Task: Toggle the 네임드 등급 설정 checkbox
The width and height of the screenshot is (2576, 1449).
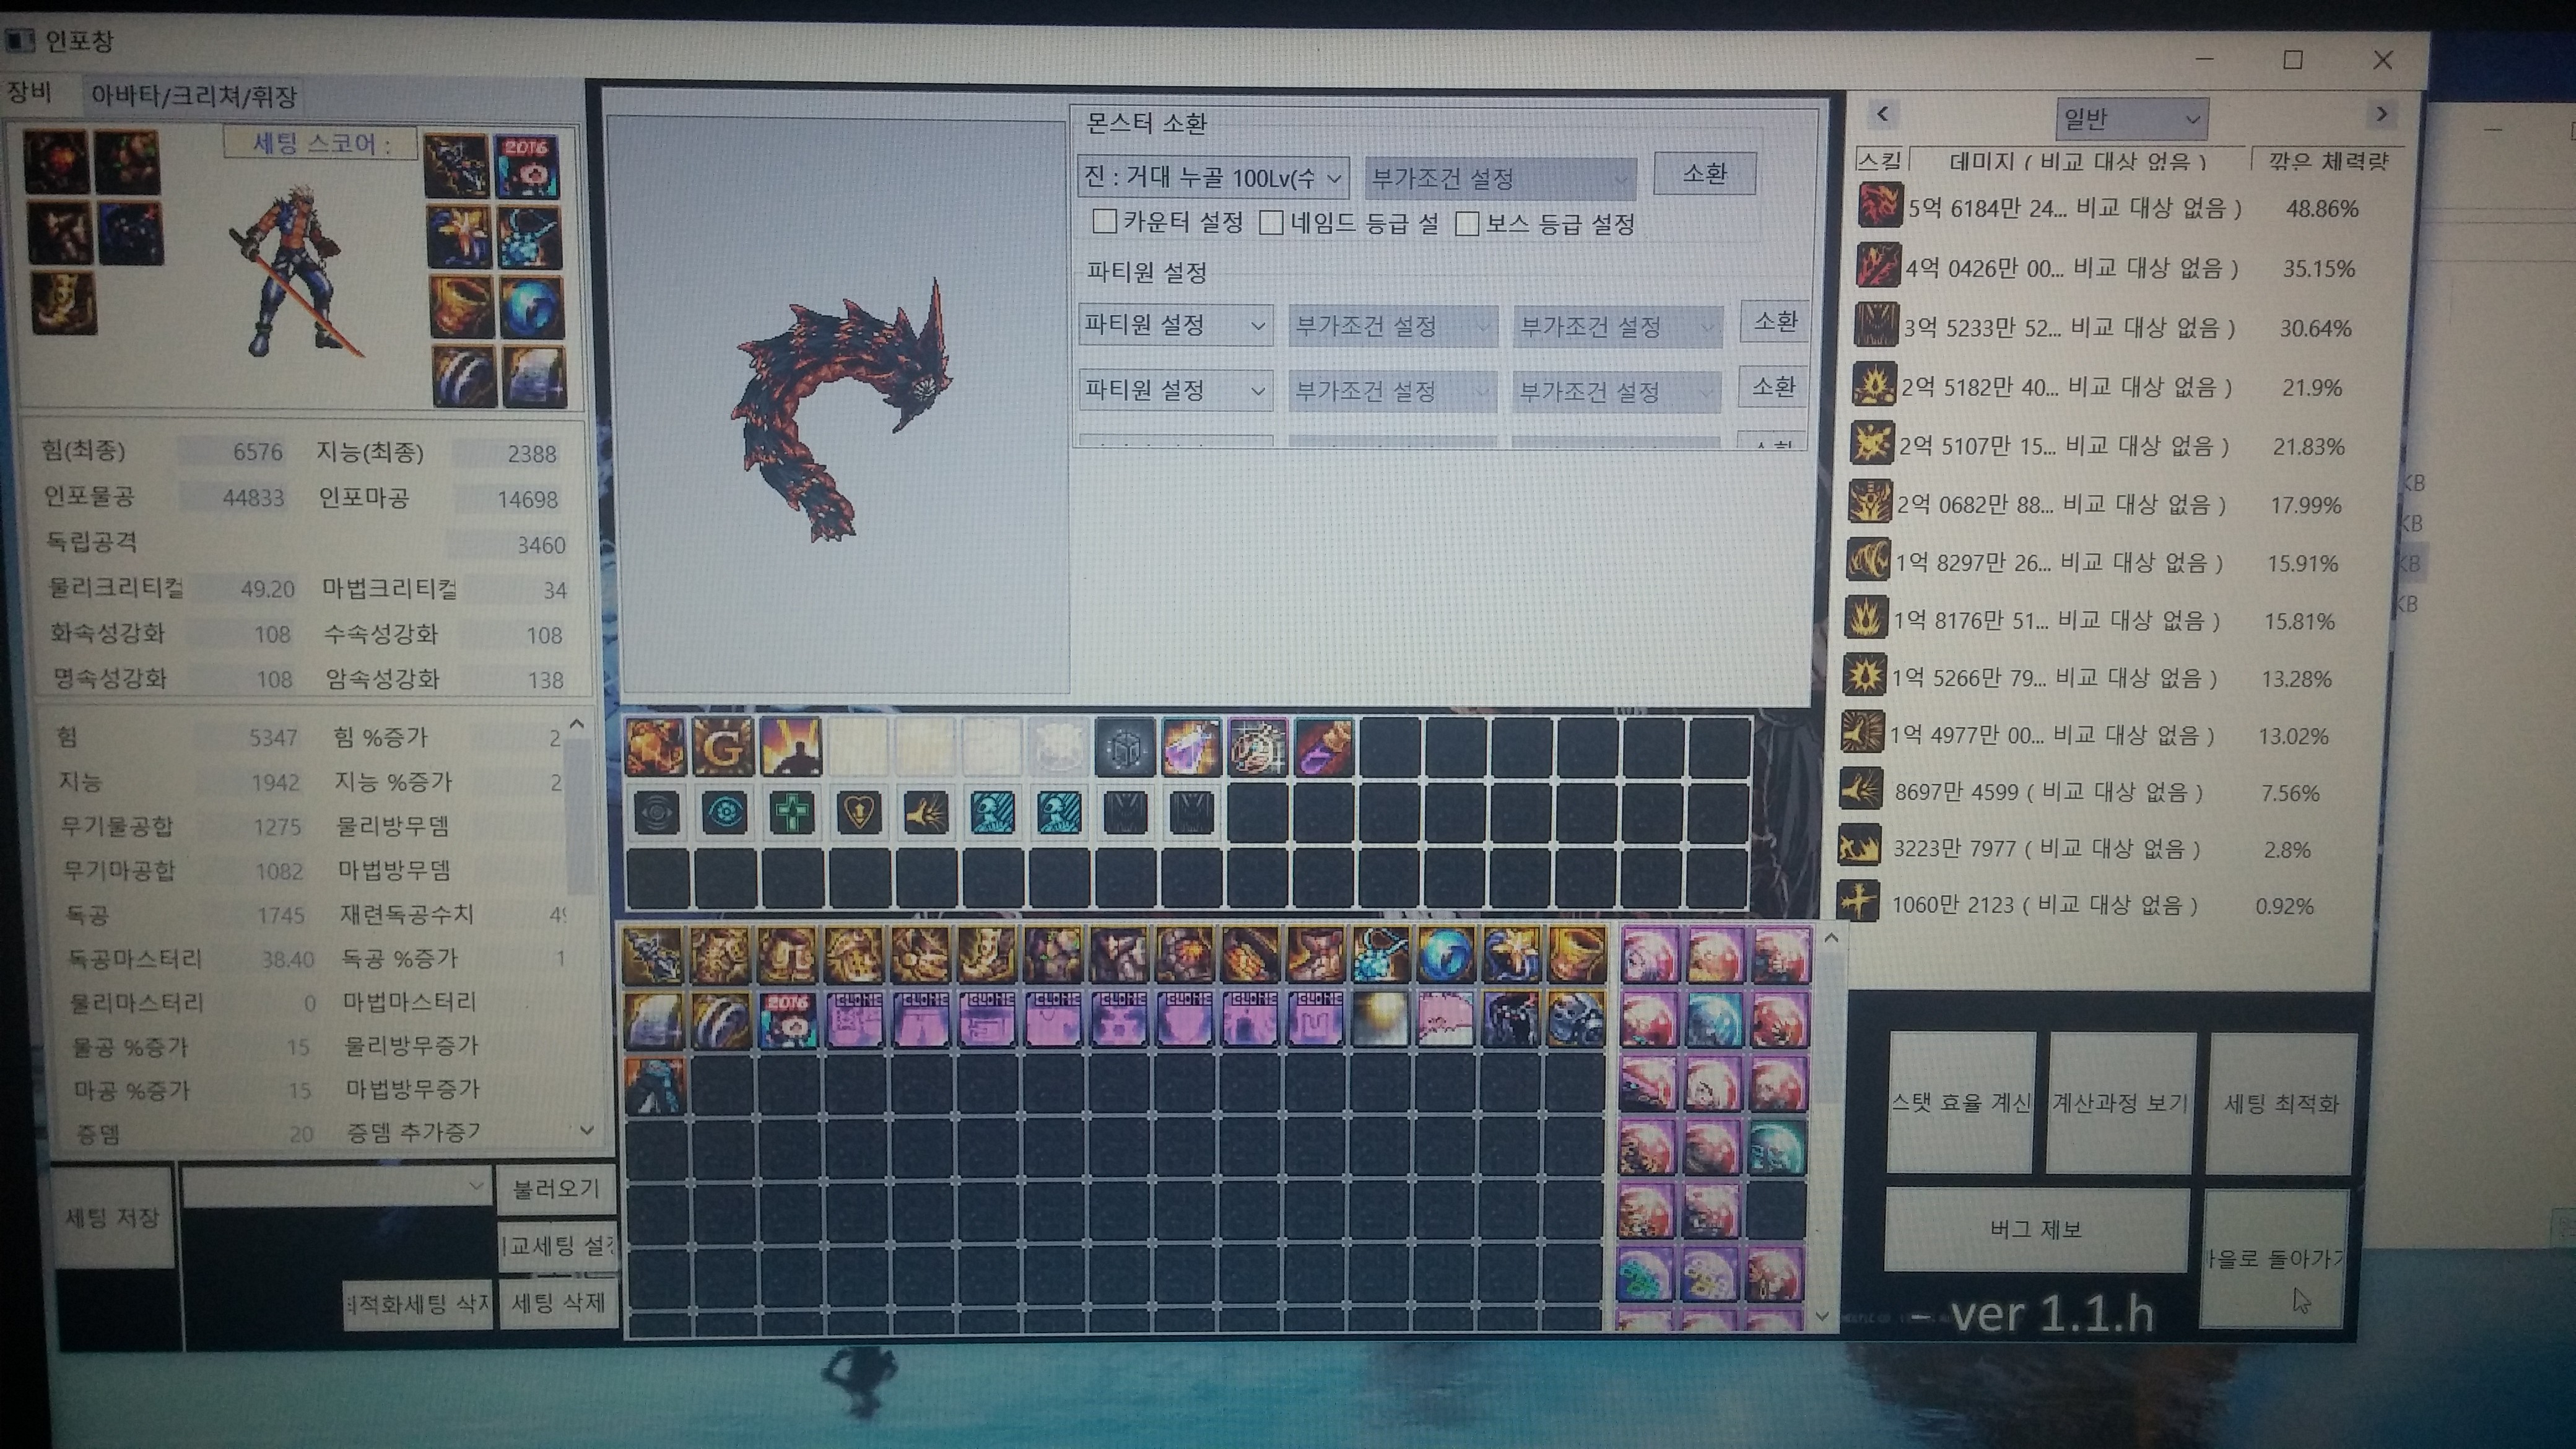Action: (1271, 222)
